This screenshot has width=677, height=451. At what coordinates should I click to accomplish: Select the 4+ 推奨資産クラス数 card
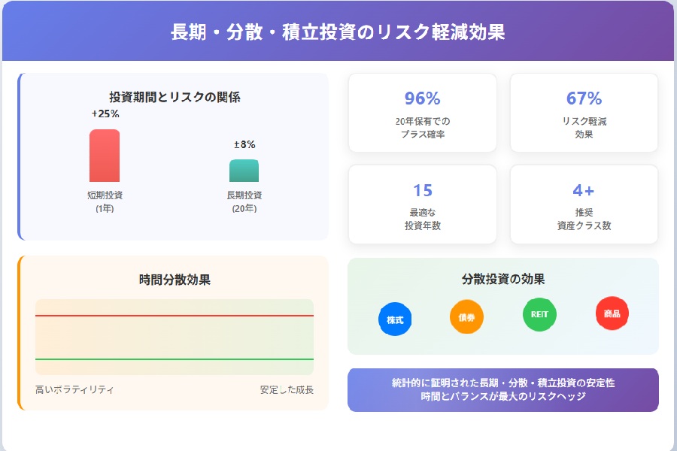click(584, 204)
